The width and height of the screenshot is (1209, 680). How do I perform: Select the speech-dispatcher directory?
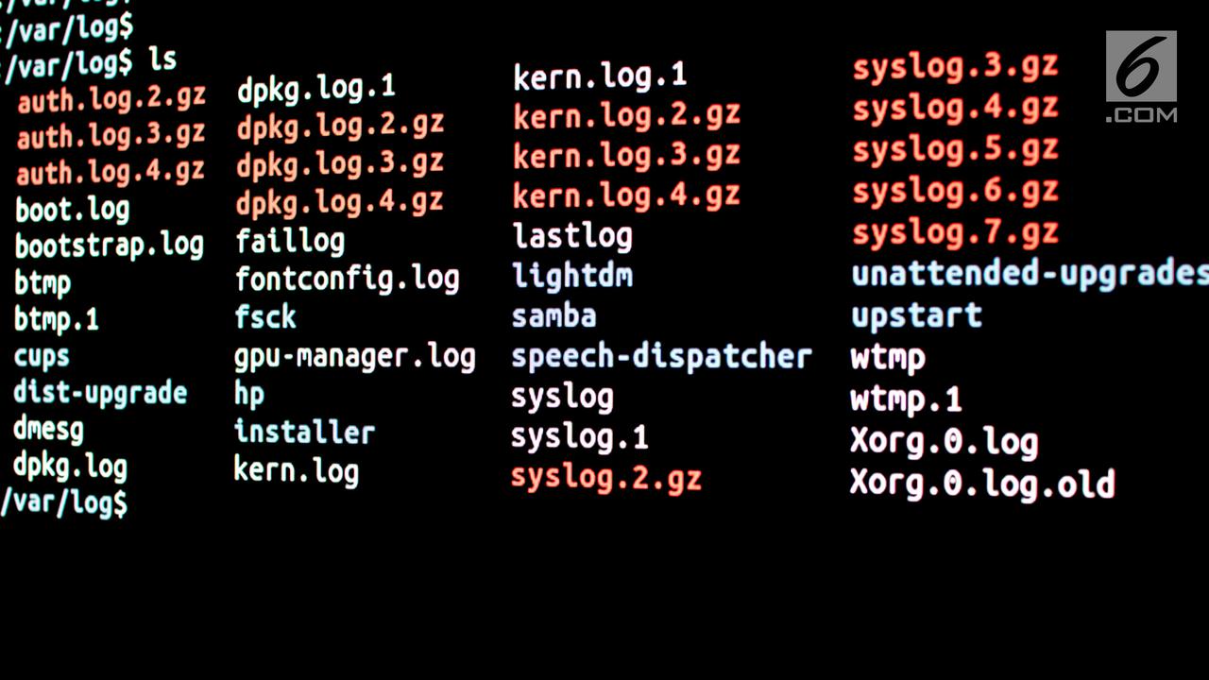(661, 356)
